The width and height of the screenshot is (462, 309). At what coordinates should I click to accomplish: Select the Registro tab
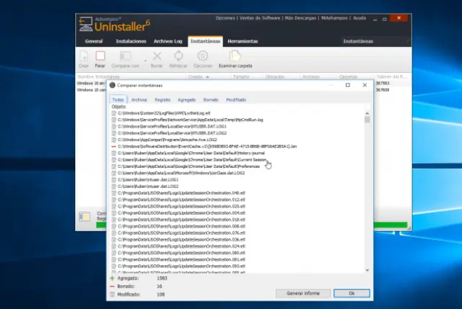[x=162, y=100]
